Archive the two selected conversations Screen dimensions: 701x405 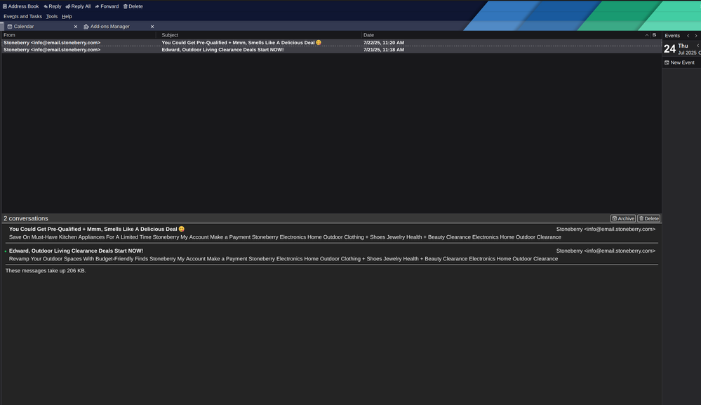(623, 218)
